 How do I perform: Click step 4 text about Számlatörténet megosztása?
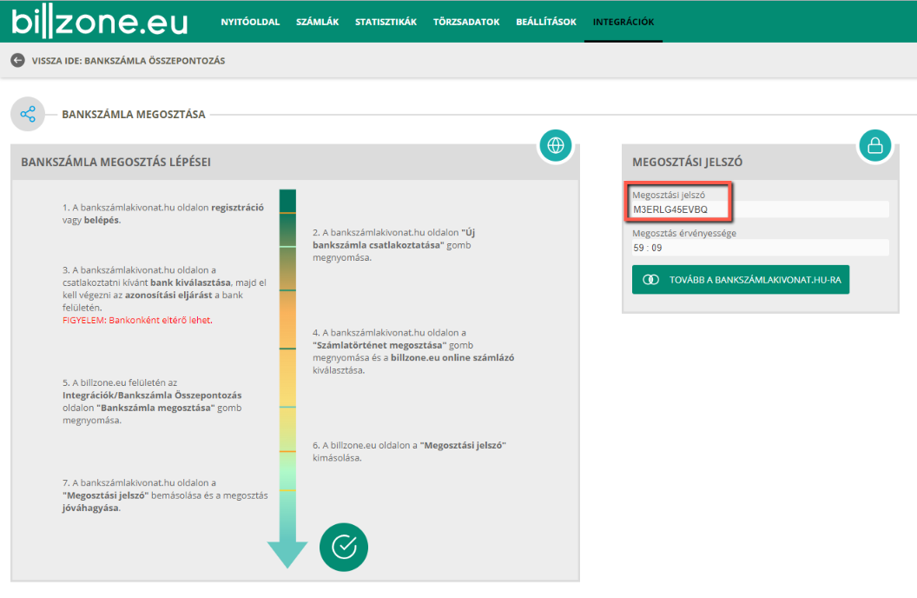click(x=413, y=351)
